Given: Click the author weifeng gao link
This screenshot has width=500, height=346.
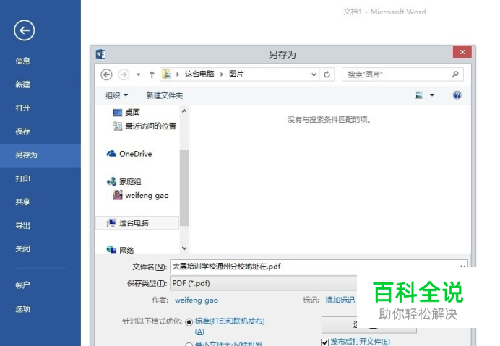Looking at the screenshot, I should click(197, 300).
